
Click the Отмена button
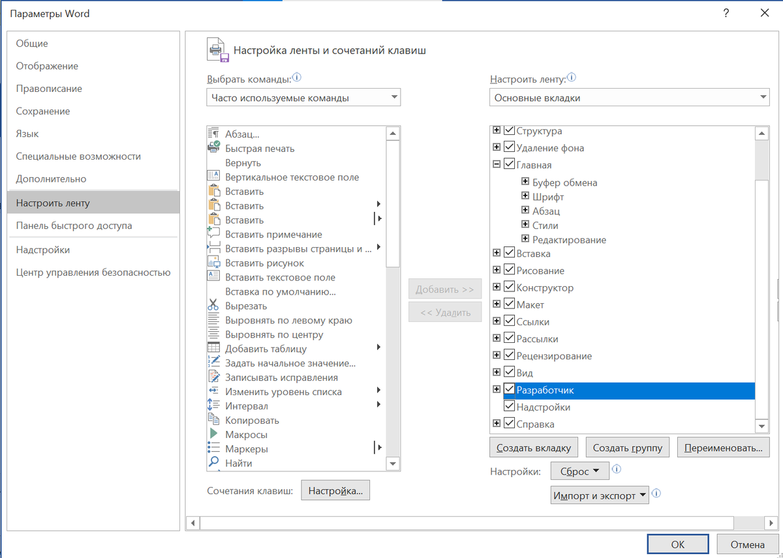(x=747, y=544)
